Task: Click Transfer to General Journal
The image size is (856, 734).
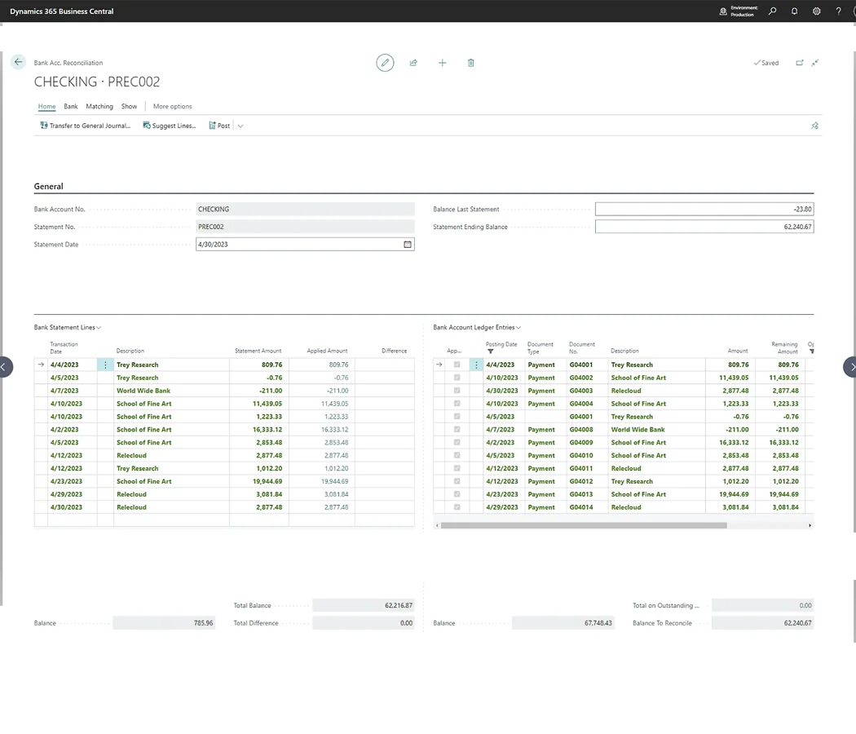Action: 86,126
